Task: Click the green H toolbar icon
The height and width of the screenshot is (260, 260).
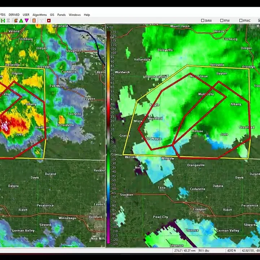Action: pos(3,21)
